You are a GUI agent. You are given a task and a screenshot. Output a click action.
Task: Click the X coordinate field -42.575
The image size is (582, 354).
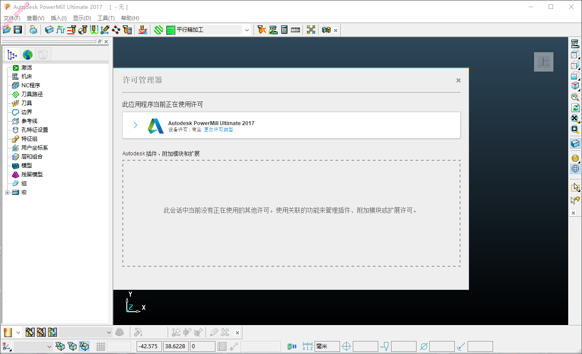(x=149, y=346)
